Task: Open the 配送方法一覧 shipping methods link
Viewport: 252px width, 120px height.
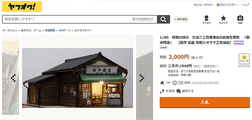Action: (212, 71)
